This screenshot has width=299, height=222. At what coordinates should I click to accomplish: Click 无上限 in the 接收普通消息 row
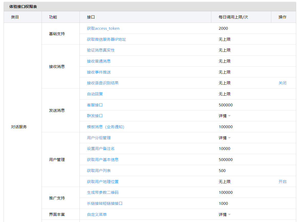(224, 61)
